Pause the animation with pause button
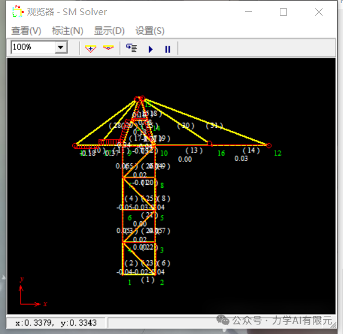 [x=167, y=49]
